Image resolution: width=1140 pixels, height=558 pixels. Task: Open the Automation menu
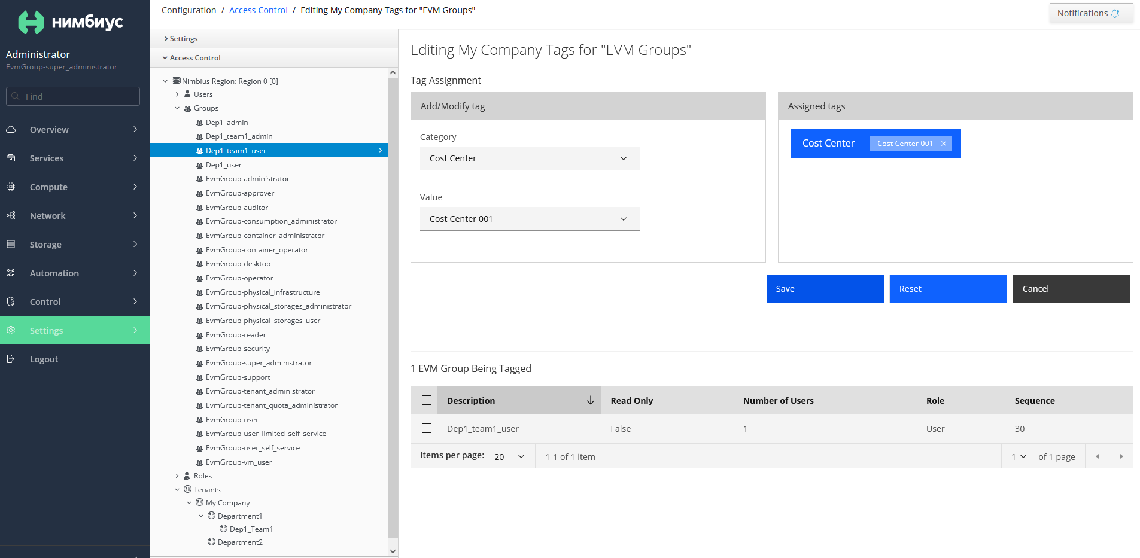(x=75, y=273)
